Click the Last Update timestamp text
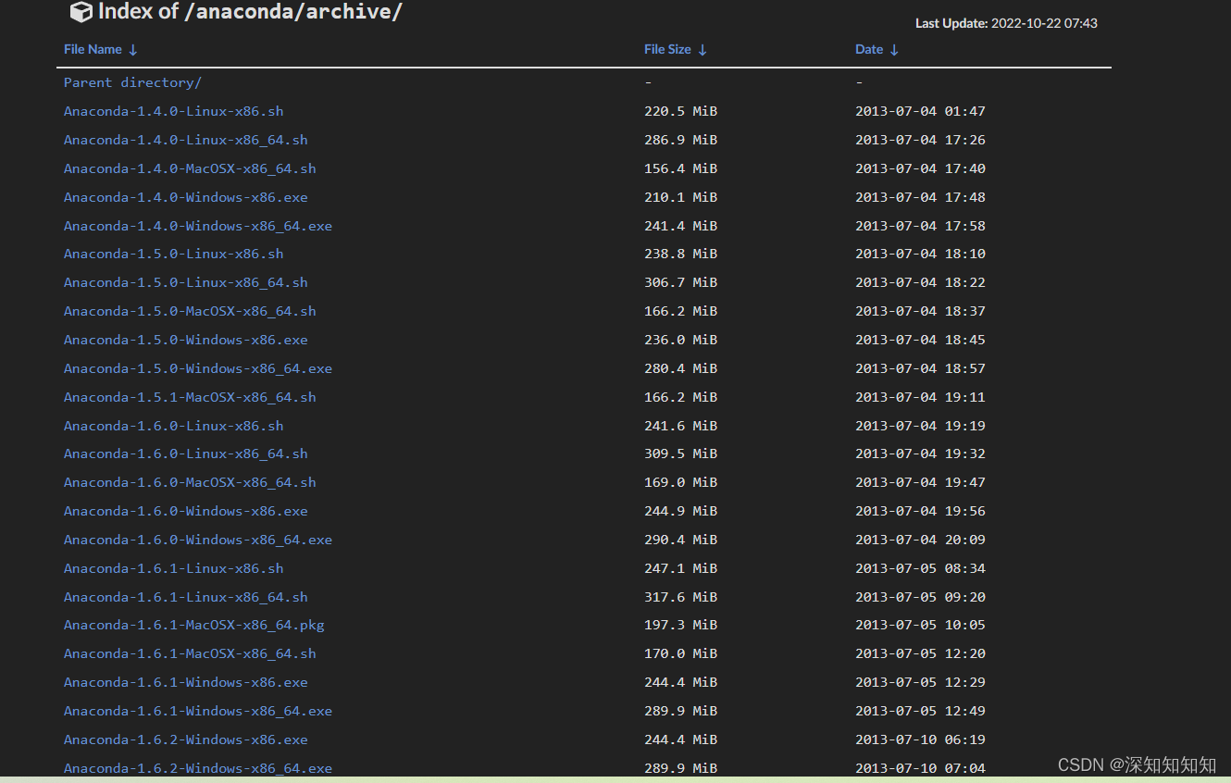This screenshot has width=1231, height=783. (1006, 23)
